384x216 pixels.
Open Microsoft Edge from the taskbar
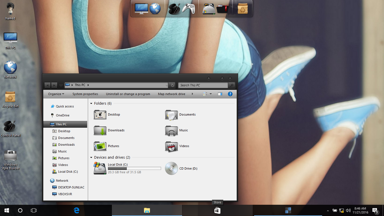click(76, 210)
